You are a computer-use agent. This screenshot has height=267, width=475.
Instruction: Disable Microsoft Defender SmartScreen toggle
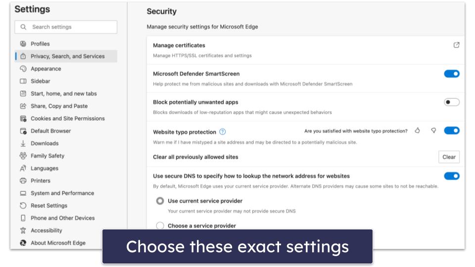click(x=452, y=74)
